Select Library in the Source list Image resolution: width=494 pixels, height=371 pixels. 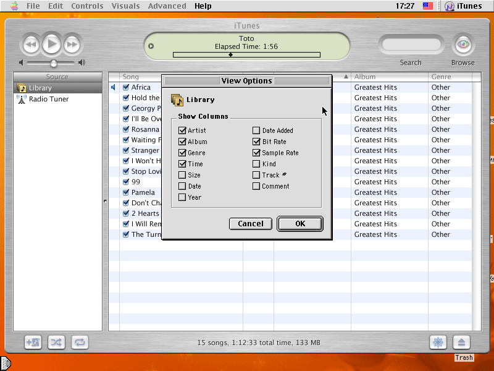coord(57,88)
